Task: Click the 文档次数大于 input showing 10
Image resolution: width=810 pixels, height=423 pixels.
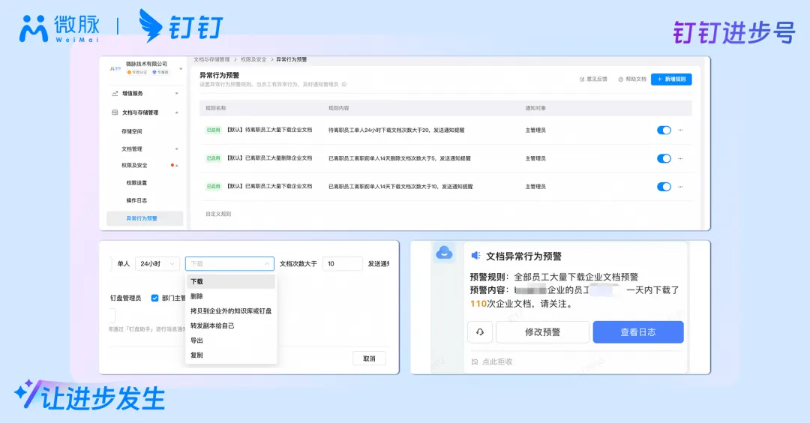Action: coord(343,264)
